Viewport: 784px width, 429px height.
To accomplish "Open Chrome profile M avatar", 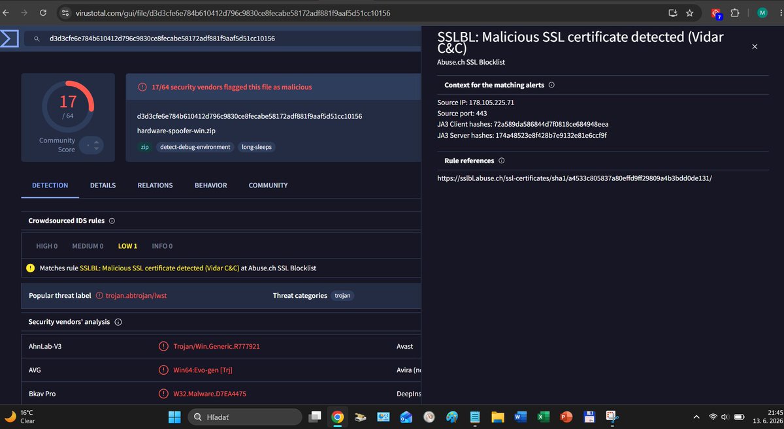I will coord(762,12).
